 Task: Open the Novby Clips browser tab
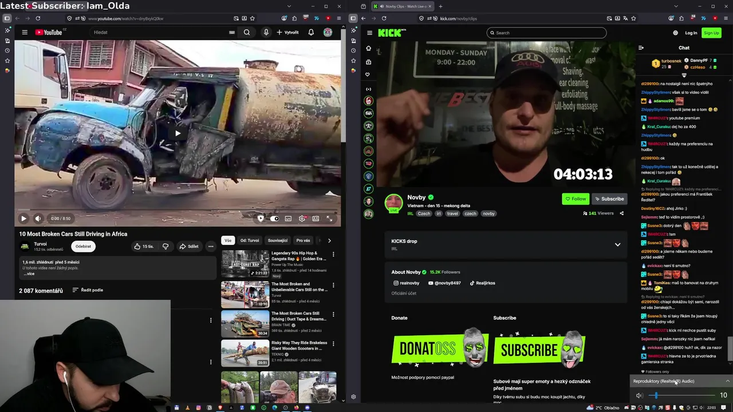[403, 6]
